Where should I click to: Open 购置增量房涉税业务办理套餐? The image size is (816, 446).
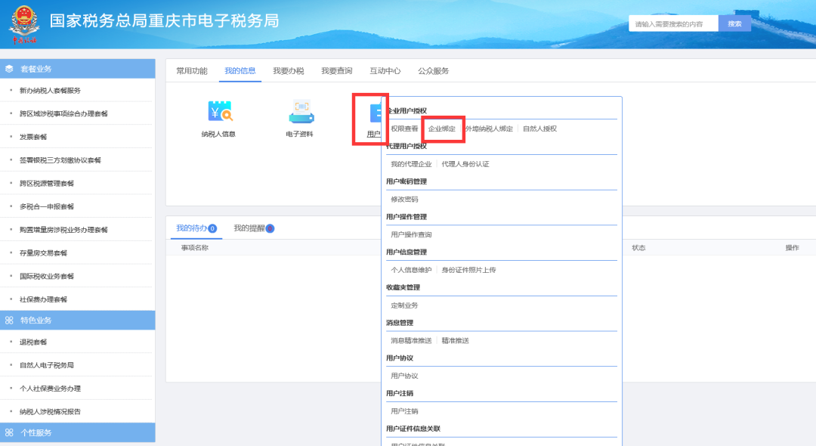click(x=63, y=230)
